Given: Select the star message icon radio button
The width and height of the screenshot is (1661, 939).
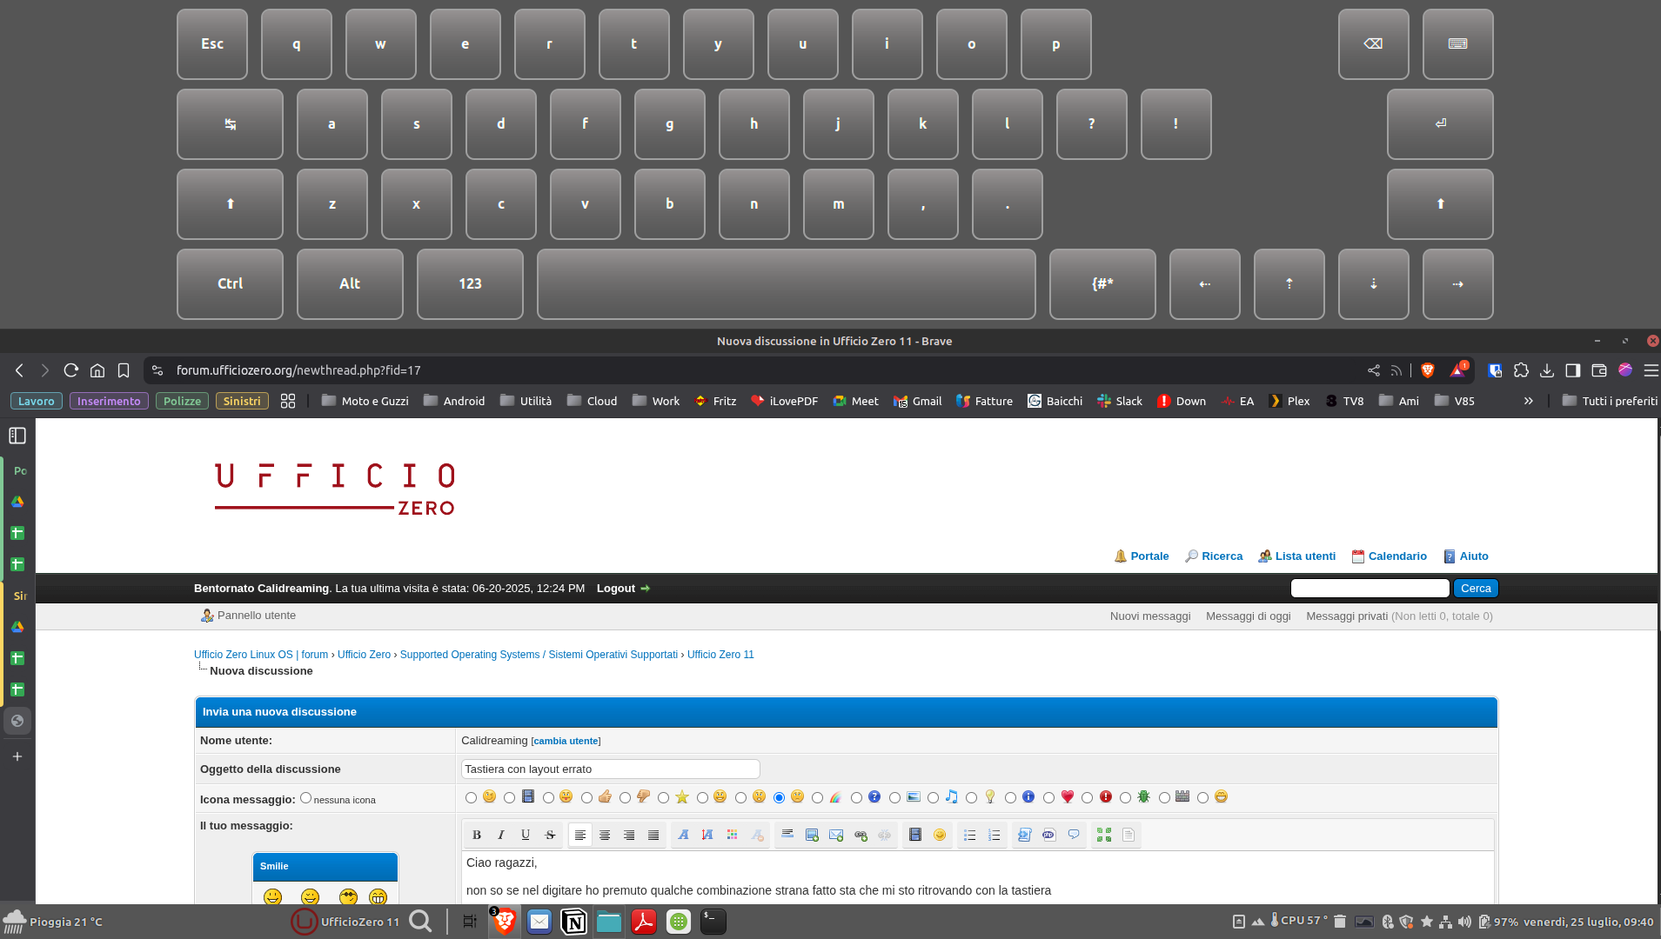Looking at the screenshot, I should point(664,798).
